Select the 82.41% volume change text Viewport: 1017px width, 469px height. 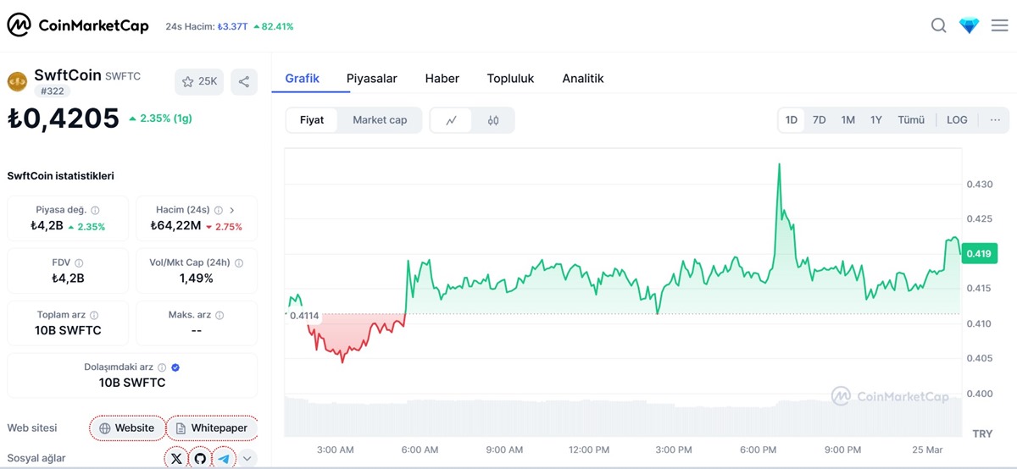point(274,26)
